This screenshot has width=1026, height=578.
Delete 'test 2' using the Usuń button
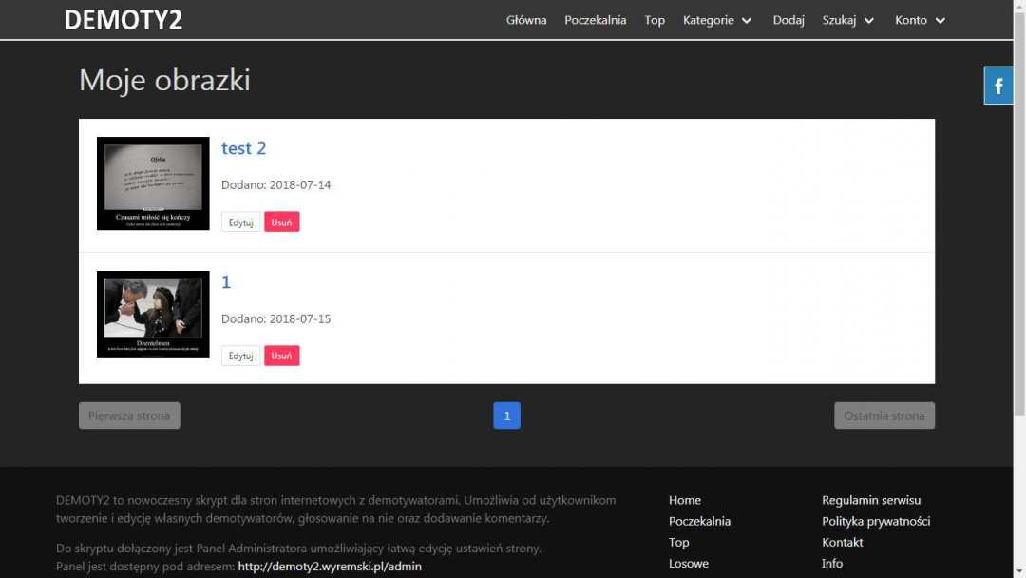281,222
